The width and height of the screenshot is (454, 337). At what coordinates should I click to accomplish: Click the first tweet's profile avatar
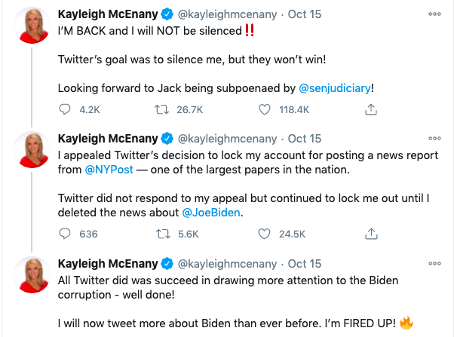pyautogui.click(x=31, y=26)
